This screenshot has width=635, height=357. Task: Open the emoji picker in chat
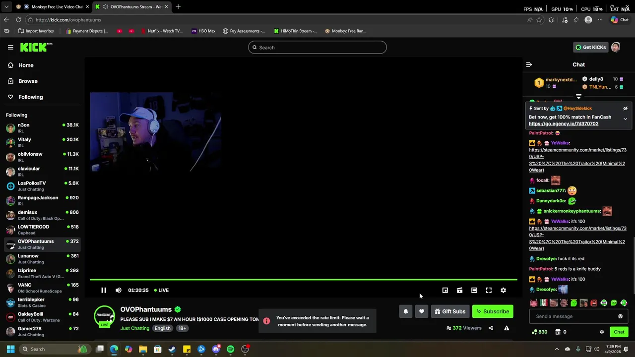pyautogui.click(x=620, y=316)
